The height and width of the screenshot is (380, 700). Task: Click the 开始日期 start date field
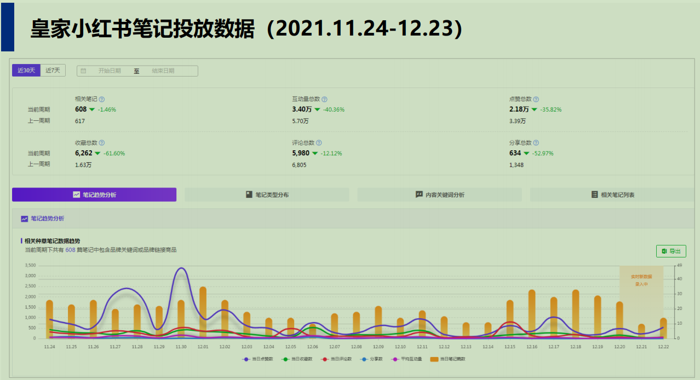(110, 71)
